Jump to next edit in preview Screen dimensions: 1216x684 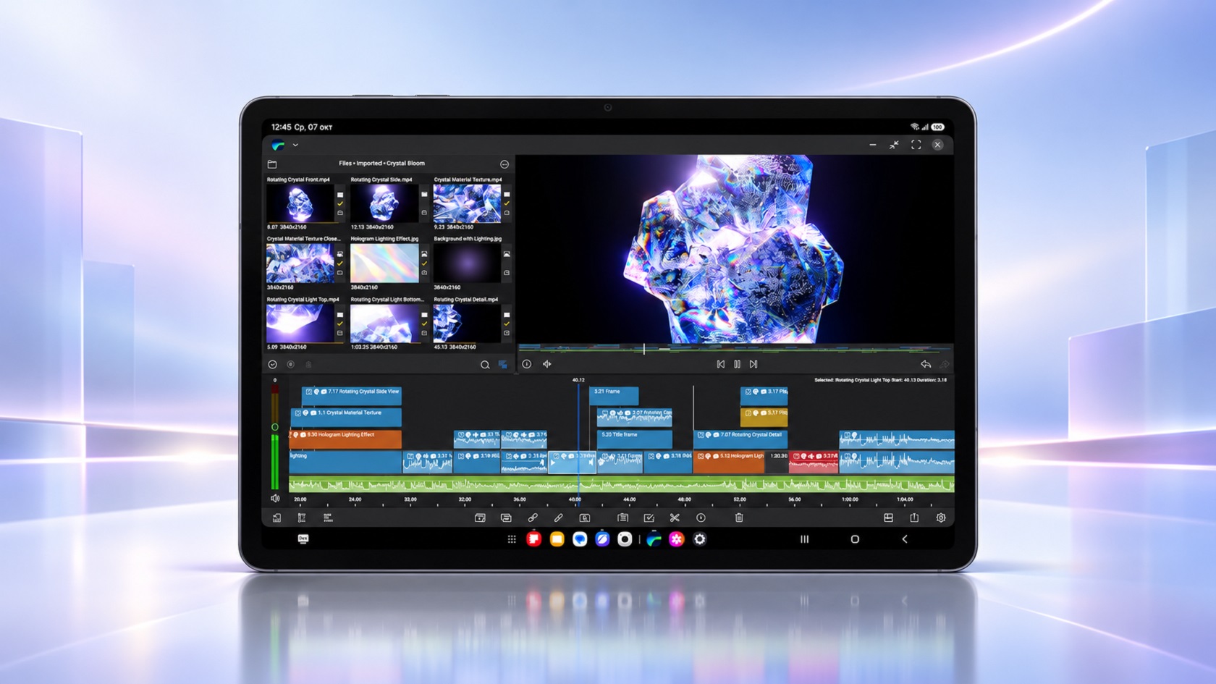click(x=753, y=364)
